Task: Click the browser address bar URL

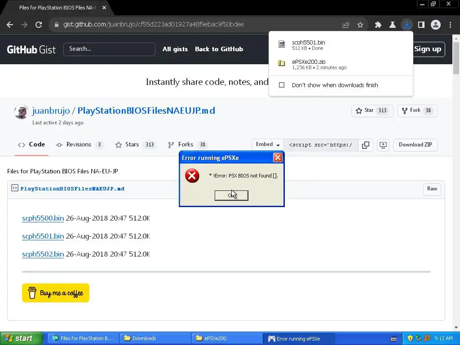Action: 154,25
